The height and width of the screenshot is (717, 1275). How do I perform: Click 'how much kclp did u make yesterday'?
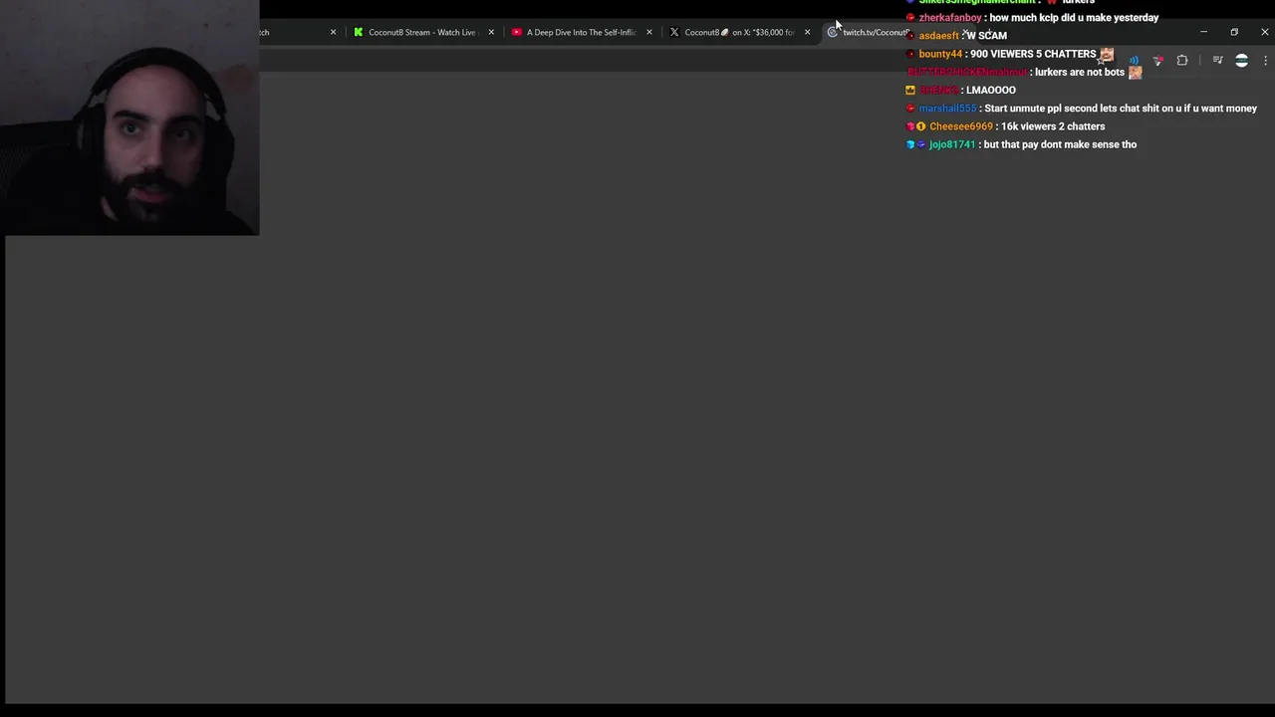pyautogui.click(x=1074, y=18)
